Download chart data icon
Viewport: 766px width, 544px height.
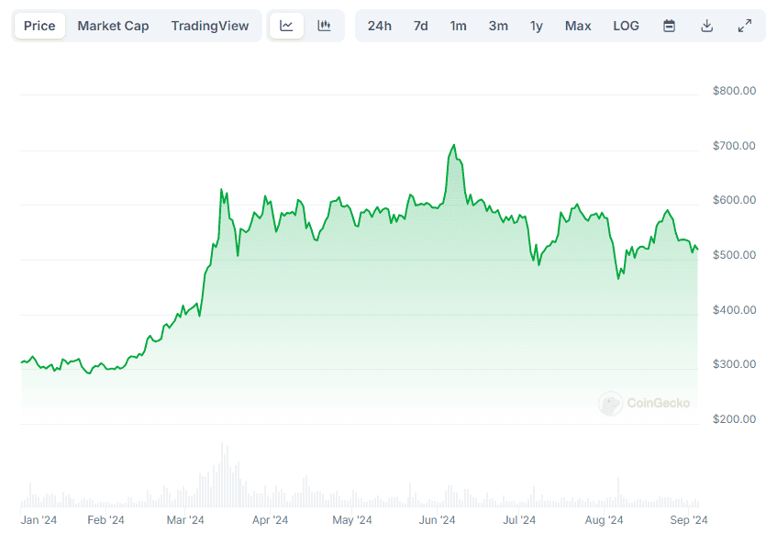click(706, 26)
